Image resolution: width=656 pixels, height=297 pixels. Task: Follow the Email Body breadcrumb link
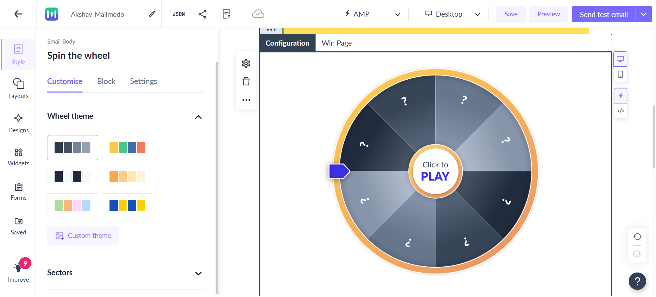[61, 42]
